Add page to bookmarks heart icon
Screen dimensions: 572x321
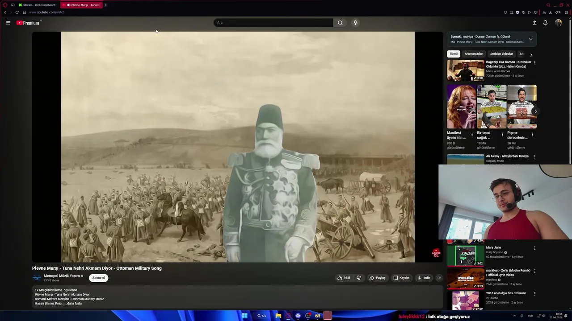(x=535, y=12)
